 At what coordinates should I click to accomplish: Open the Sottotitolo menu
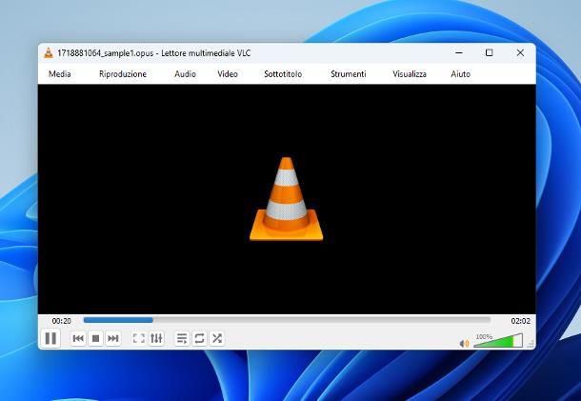click(283, 73)
